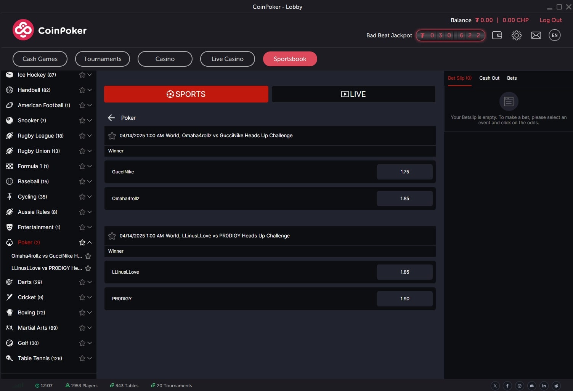Switch to the LIVE betting view
Screen dimensions: 573x391
[x=353, y=94]
